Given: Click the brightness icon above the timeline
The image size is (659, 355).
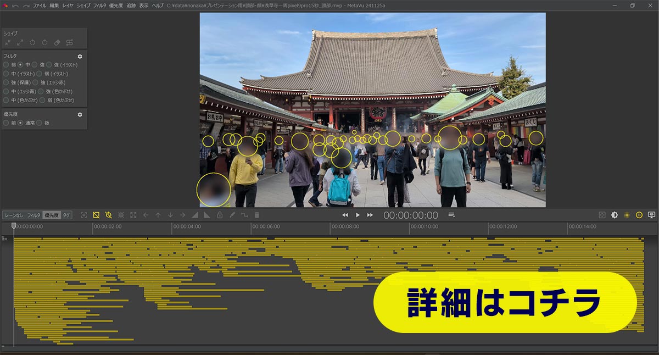Looking at the screenshot, I should click(x=614, y=215).
